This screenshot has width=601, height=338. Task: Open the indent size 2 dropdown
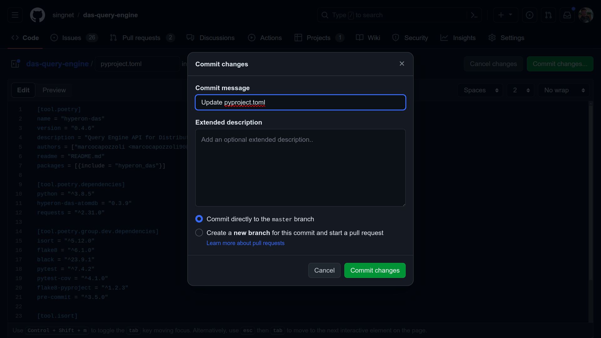pos(521,90)
